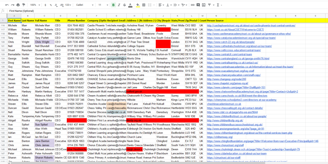Image resolution: width=328 pixels, height=164 pixels.
Task: Select column N header
Action: (x=216, y=16)
